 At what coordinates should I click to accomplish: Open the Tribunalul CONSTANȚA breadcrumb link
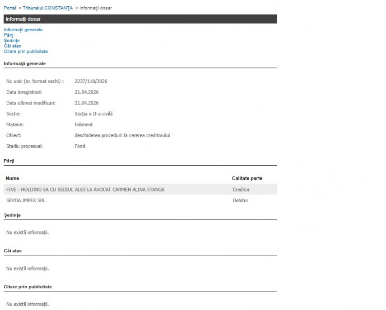click(x=47, y=8)
